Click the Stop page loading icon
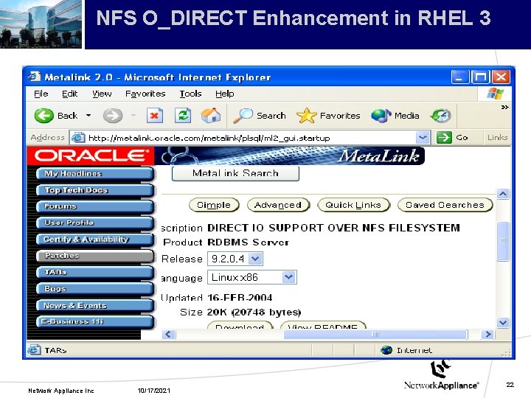 tap(154, 116)
